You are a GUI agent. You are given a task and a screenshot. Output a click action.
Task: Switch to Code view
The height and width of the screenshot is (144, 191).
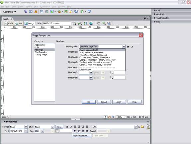point(9,23)
